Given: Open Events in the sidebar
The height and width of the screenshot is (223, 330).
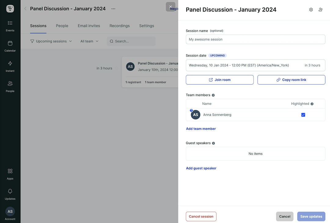Looking at the screenshot, I should tap(10, 26).
